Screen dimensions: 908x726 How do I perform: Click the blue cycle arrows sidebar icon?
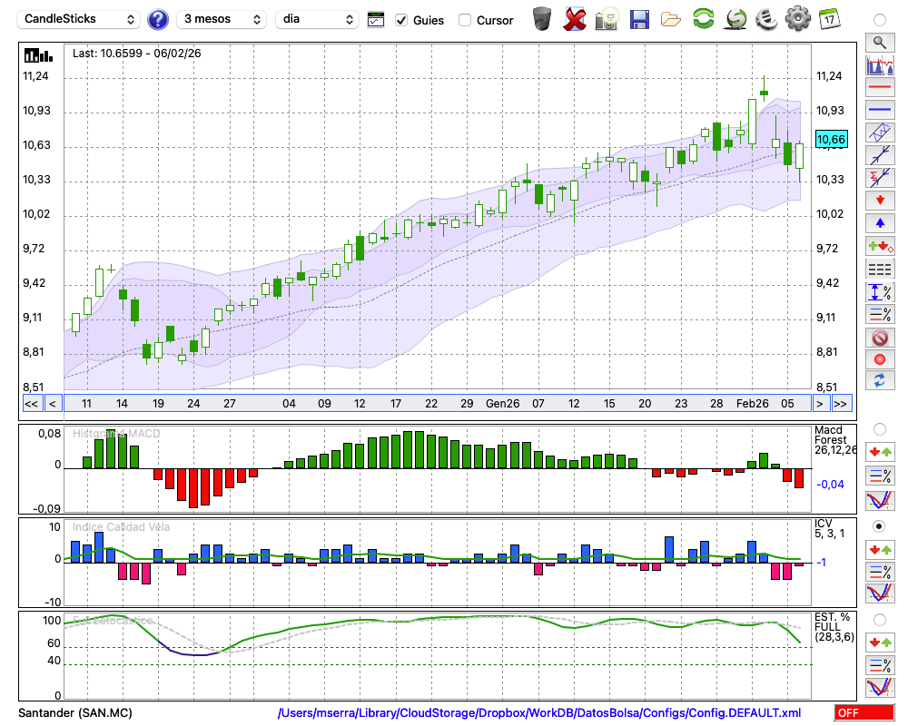click(x=880, y=380)
